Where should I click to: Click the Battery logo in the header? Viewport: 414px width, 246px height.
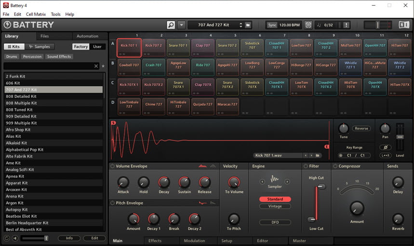[x=29, y=25]
